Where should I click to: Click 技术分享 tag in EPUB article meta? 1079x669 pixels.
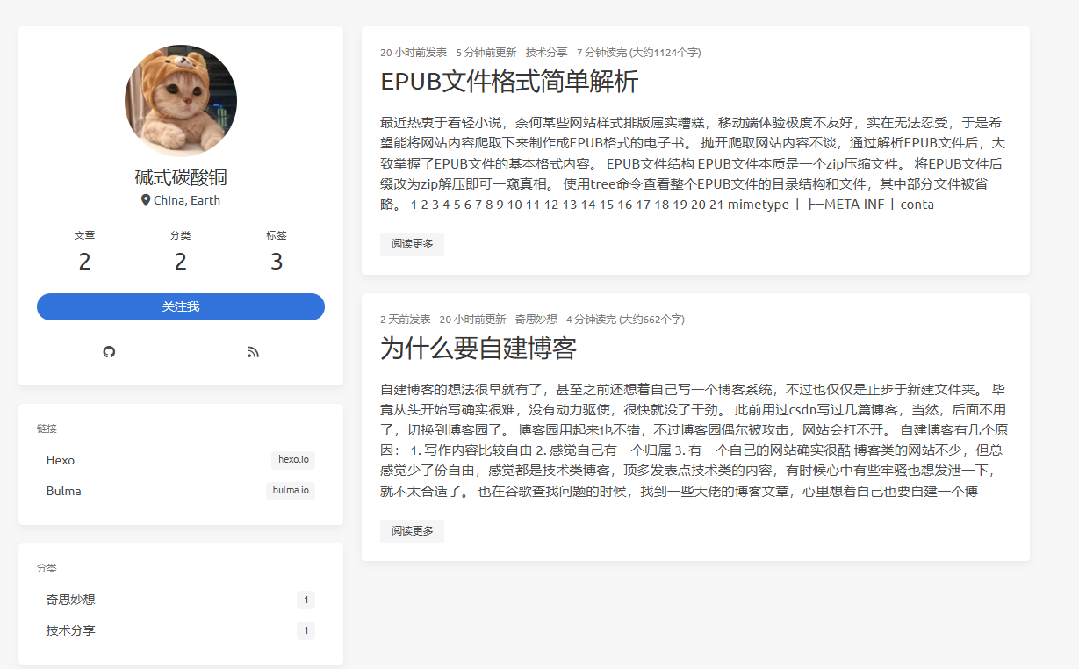click(546, 53)
